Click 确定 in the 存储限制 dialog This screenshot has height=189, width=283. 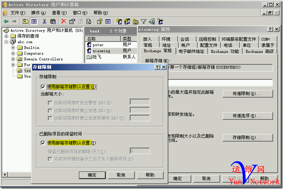92,175
